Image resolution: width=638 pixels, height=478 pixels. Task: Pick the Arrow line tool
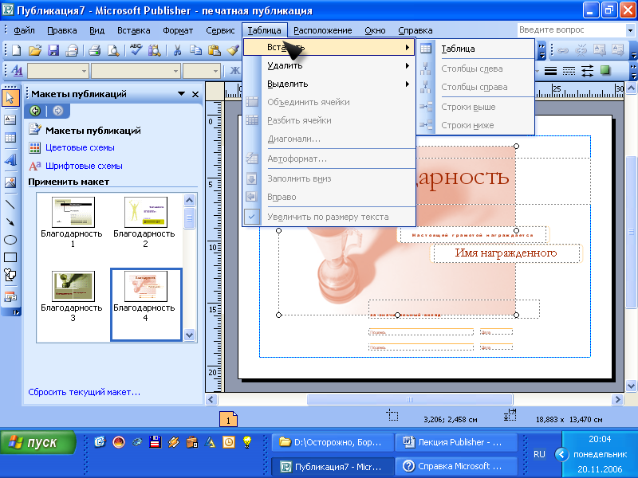[10, 221]
